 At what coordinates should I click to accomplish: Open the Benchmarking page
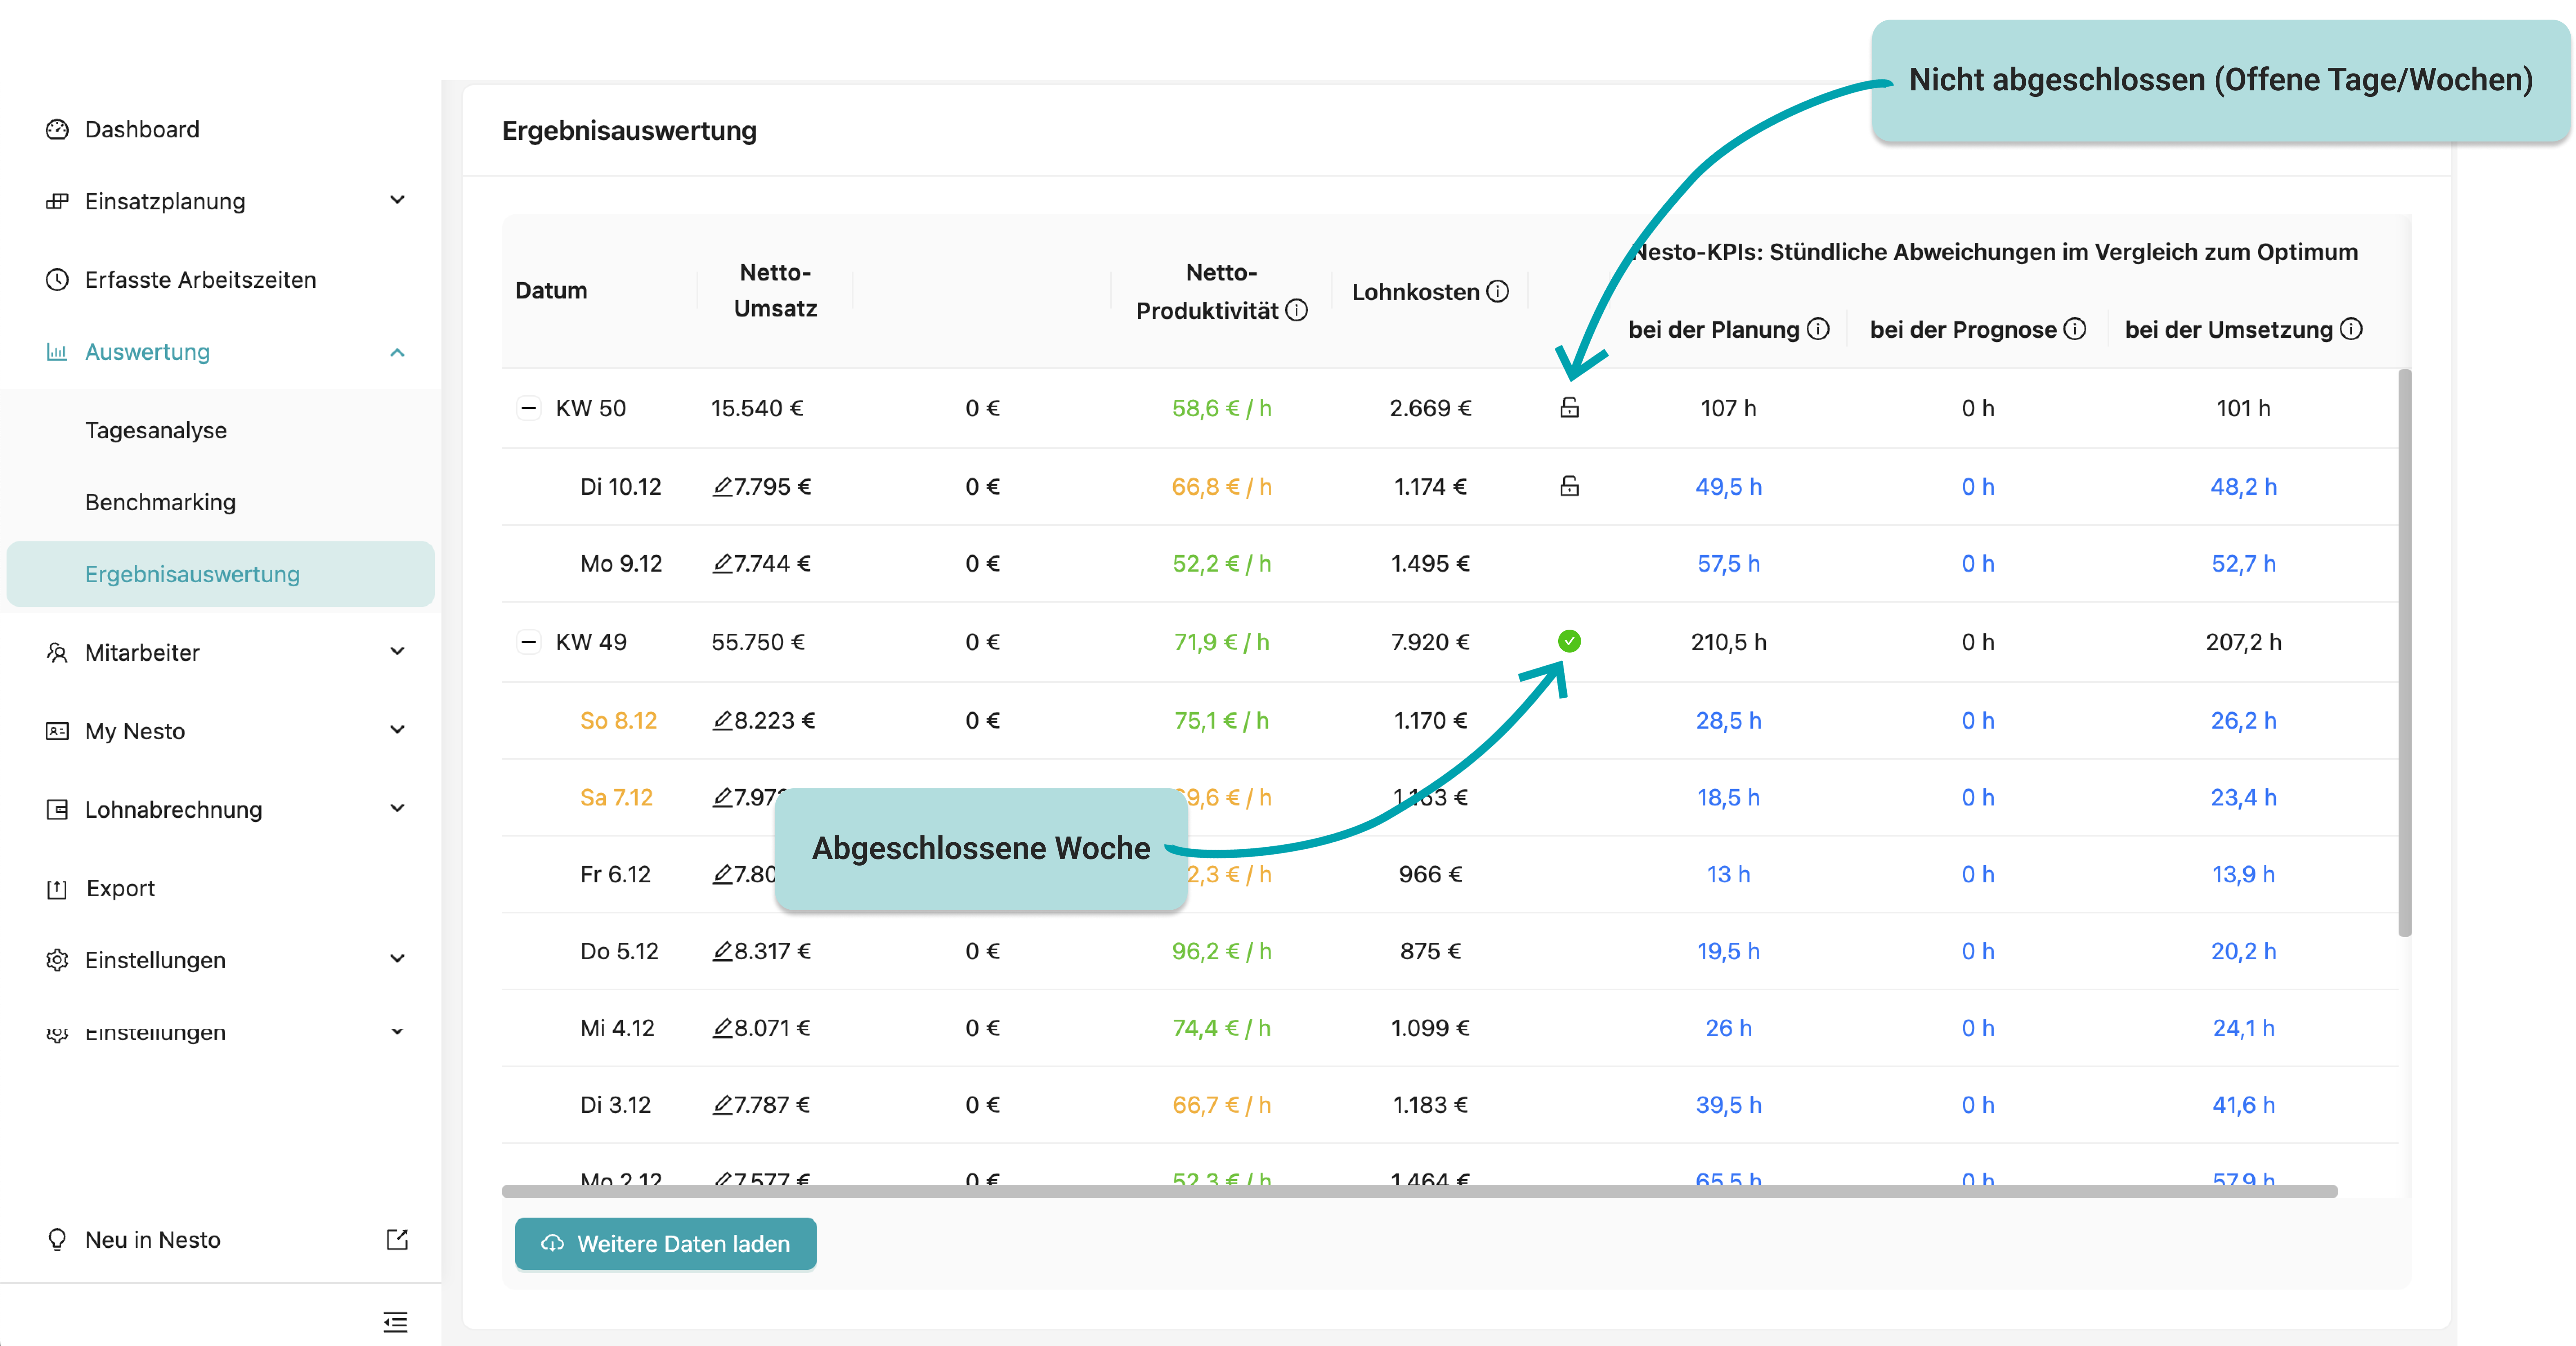160,502
